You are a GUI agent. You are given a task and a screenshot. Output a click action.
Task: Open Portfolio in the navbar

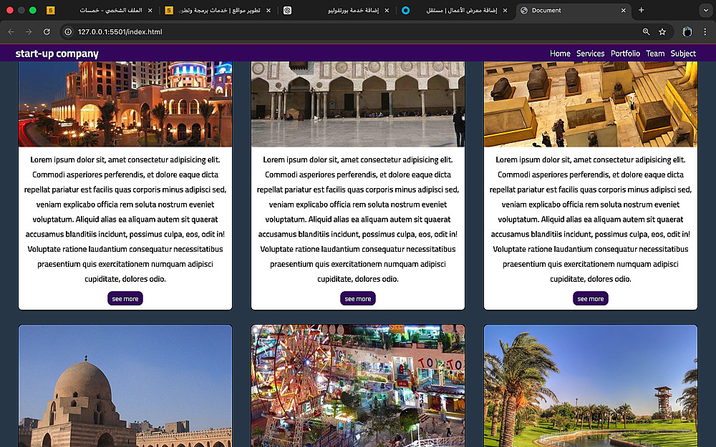[625, 54]
